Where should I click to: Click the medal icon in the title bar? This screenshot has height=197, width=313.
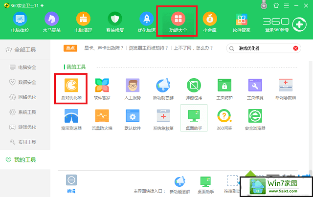(264, 5)
